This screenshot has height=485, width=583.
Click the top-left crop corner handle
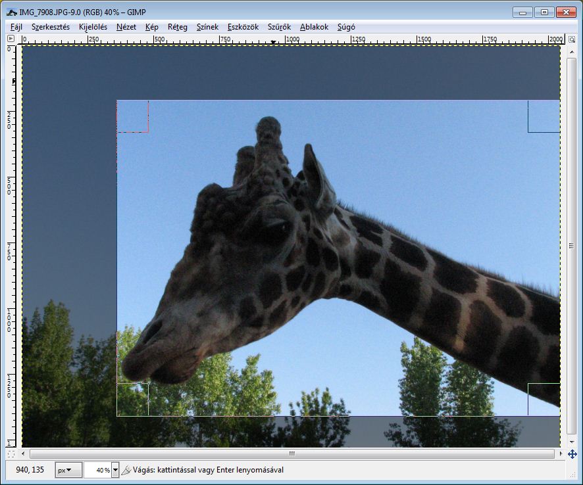[133, 116]
